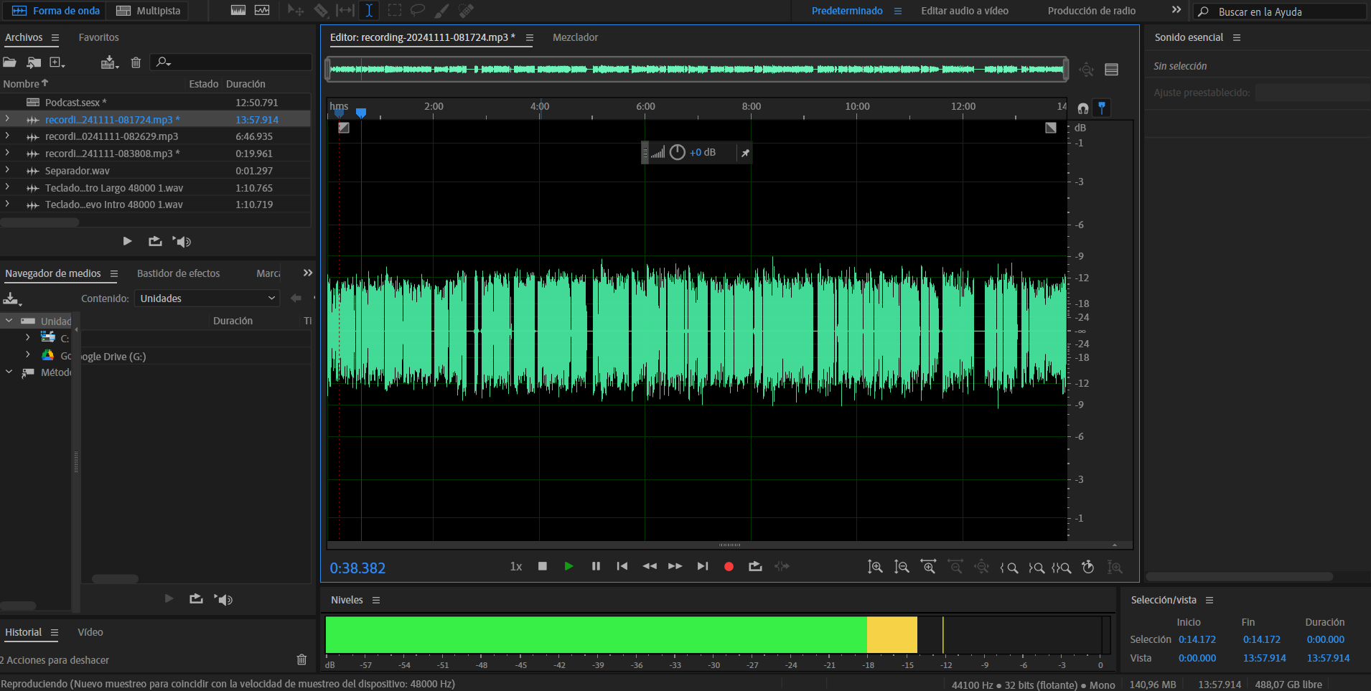1371x691 pixels.
Task: Select the Marquee Selection tool
Action: (x=395, y=11)
